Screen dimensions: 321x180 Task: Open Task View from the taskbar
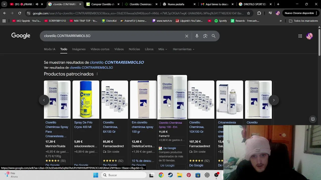pos(151,175)
